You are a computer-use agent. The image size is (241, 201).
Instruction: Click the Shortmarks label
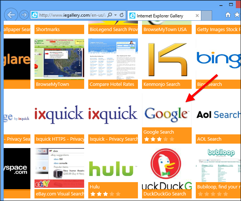(48, 30)
